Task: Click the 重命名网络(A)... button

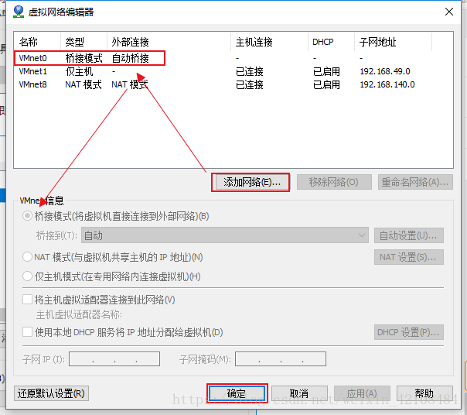Action: click(x=415, y=182)
